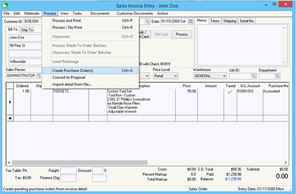Image resolution: width=296 pixels, height=194 pixels.
Task: Switch to the Terms tab
Action: [215, 21]
